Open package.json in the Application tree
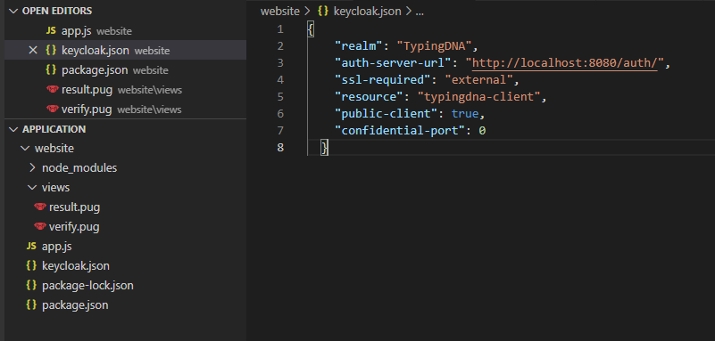Image resolution: width=715 pixels, height=341 pixels. click(x=75, y=304)
